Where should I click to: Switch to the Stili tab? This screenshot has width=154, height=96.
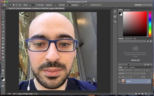pos(135,39)
